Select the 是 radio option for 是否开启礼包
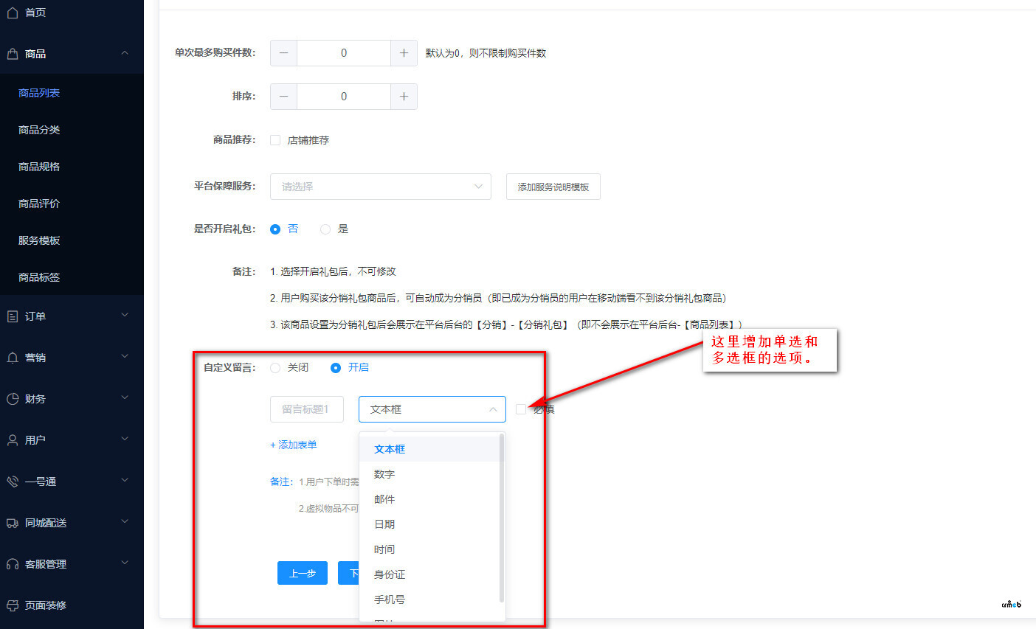 click(x=325, y=229)
